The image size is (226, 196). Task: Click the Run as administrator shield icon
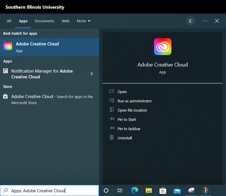112,100
